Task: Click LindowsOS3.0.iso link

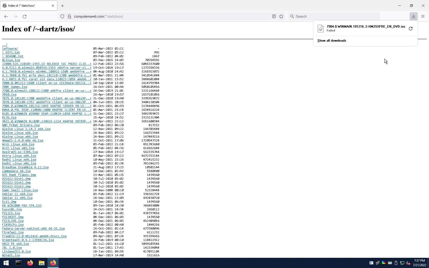Action: (16, 251)
